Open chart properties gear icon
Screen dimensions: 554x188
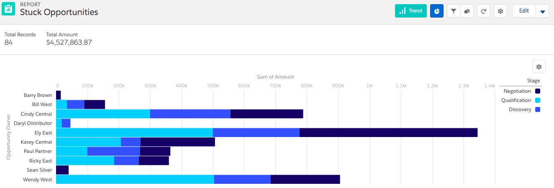coord(539,66)
